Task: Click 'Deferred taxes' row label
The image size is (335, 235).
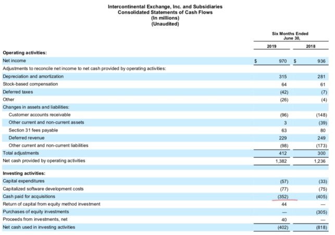Action: (x=18, y=92)
